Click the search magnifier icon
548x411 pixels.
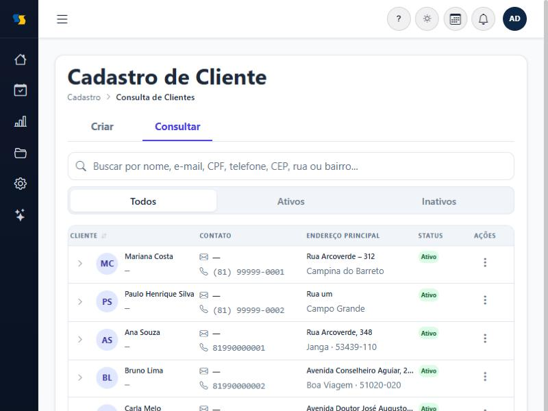[81, 166]
